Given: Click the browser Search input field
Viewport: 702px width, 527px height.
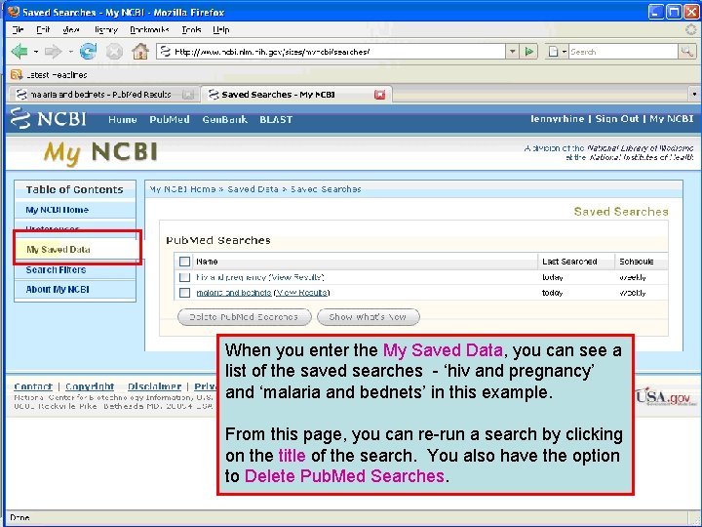Looking at the screenshot, I should (623, 52).
